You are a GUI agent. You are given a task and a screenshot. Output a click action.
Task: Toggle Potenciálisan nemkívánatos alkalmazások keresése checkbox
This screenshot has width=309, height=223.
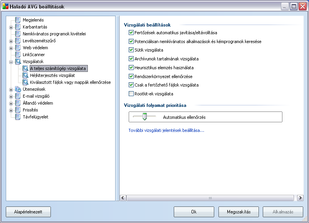[x=131, y=41]
